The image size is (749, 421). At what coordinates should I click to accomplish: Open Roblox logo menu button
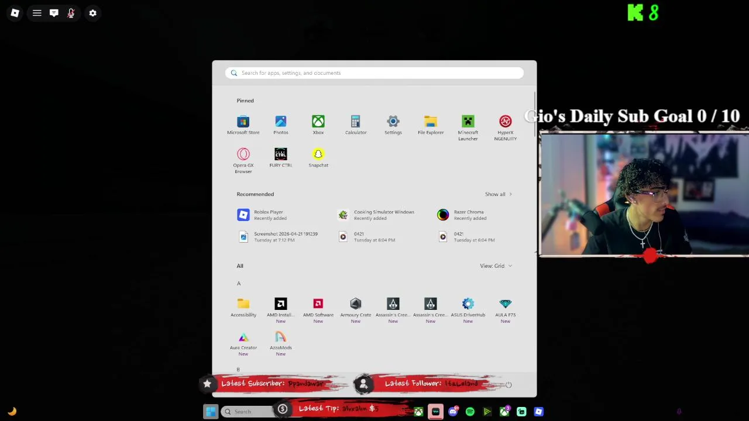[x=15, y=13]
